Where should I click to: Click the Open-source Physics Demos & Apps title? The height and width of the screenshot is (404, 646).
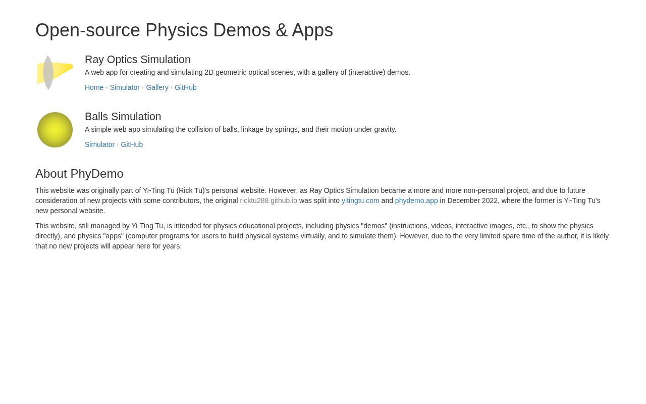pos(184,30)
